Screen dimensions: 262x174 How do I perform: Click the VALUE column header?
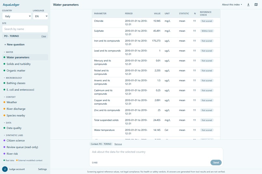tap(157, 14)
